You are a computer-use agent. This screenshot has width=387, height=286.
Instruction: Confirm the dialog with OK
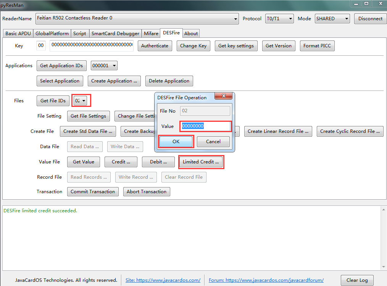point(176,142)
